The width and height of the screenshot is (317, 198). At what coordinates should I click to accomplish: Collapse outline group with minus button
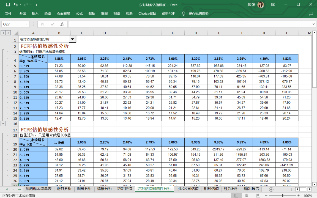(3, 124)
